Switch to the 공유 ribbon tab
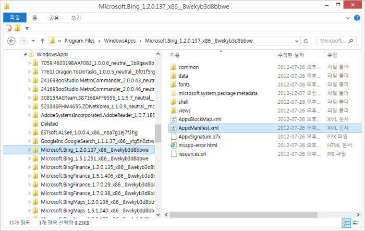This screenshot has height=231, width=365. pos(54,18)
